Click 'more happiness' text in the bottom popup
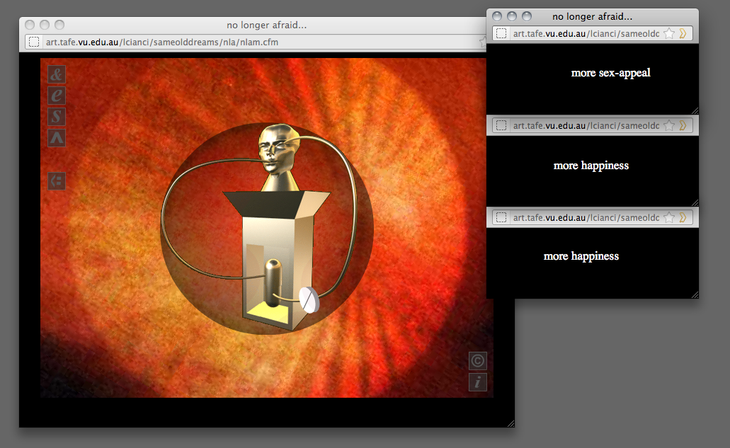Viewport: 730px width, 448px height. (x=581, y=256)
